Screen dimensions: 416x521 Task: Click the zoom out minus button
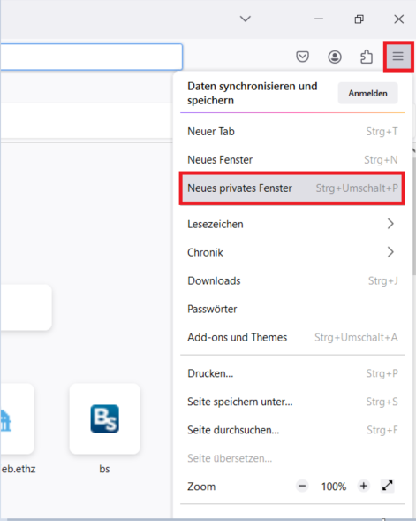coord(302,487)
